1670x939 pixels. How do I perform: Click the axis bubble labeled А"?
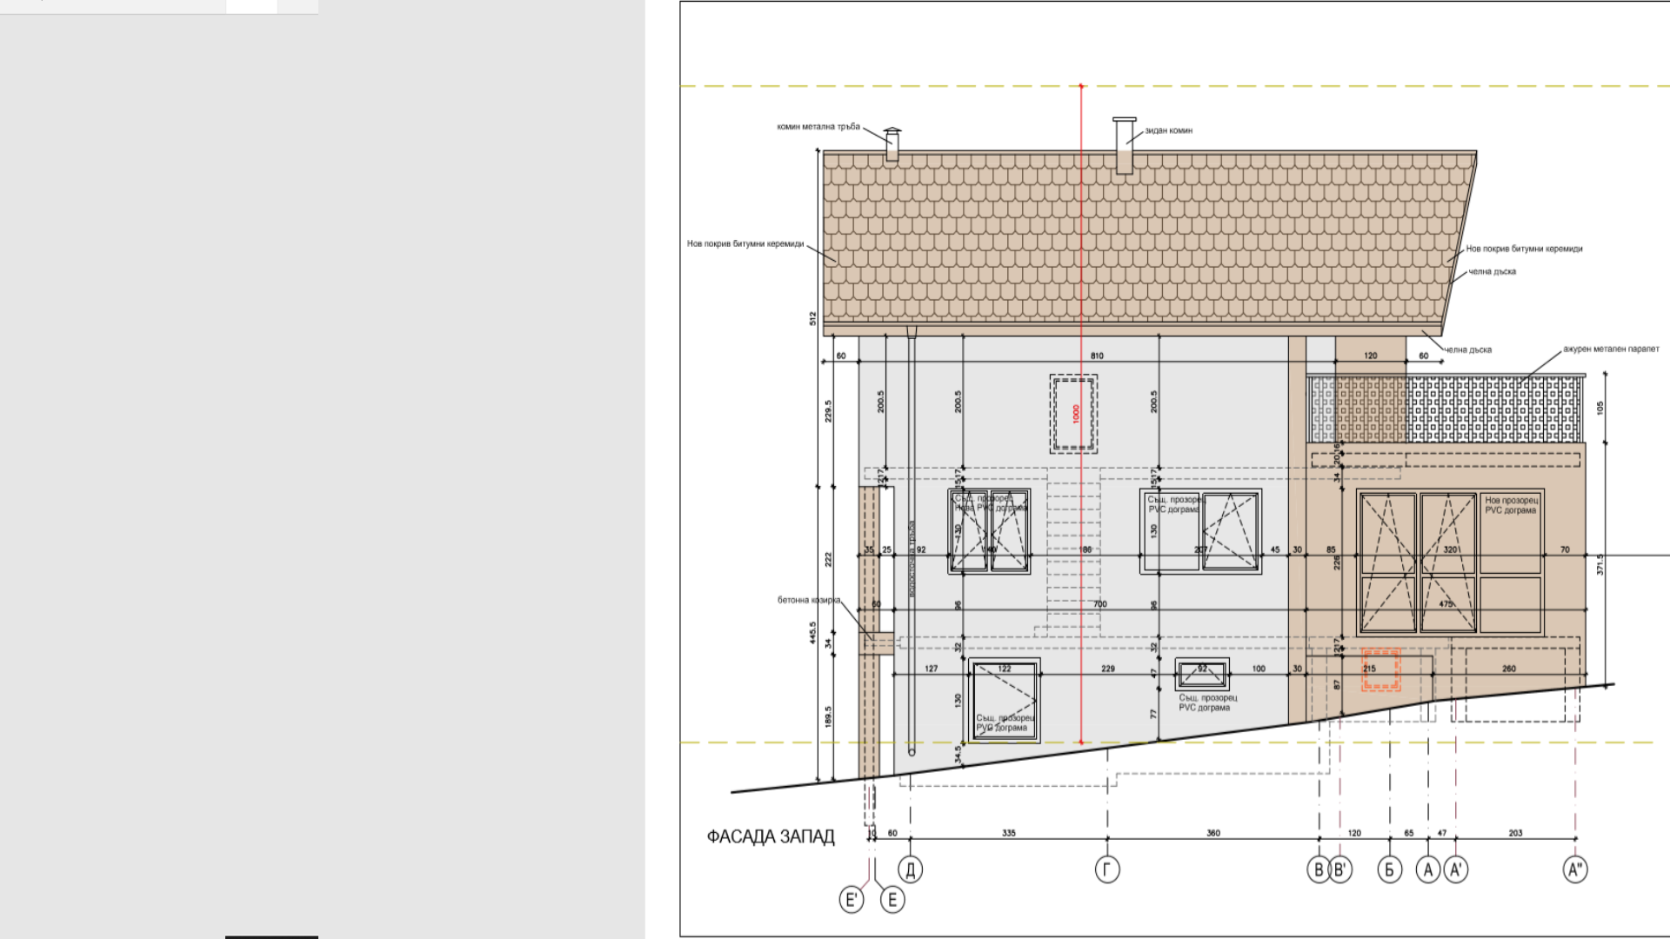[1575, 869]
